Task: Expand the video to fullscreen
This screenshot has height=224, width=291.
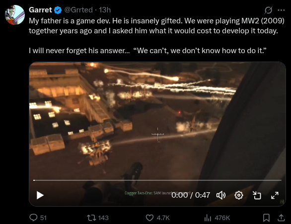Action: (275, 195)
